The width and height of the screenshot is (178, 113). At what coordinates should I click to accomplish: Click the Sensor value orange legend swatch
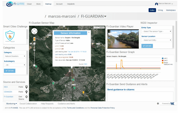163,63
